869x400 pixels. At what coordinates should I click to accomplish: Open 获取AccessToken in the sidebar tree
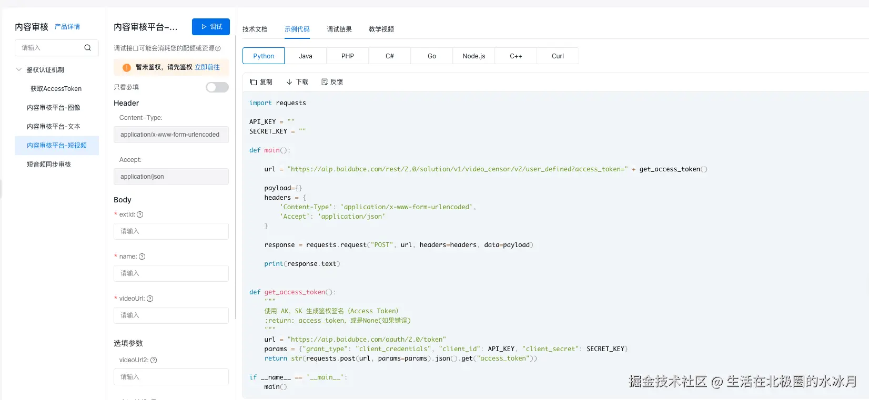(56, 89)
